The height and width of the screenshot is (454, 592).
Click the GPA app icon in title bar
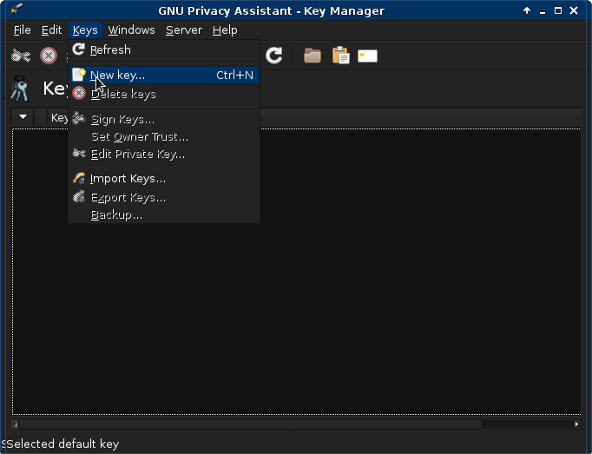pyautogui.click(x=16, y=9)
